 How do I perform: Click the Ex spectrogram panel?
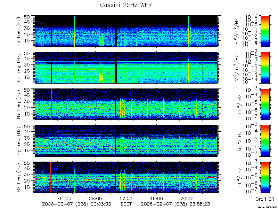coord(126,31)
